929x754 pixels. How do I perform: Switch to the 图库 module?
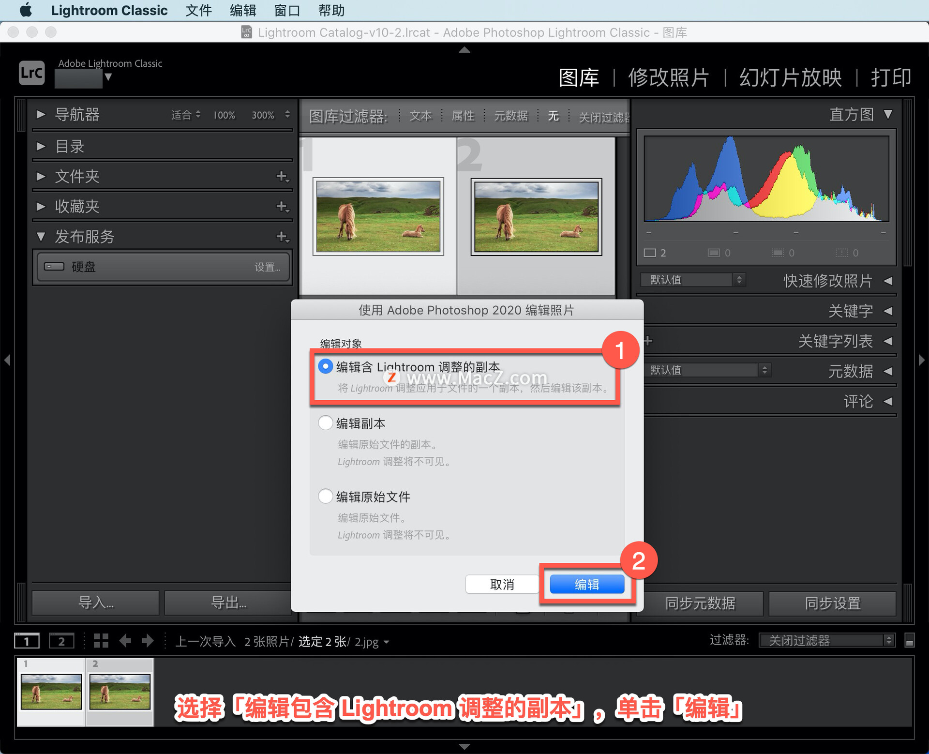point(579,77)
